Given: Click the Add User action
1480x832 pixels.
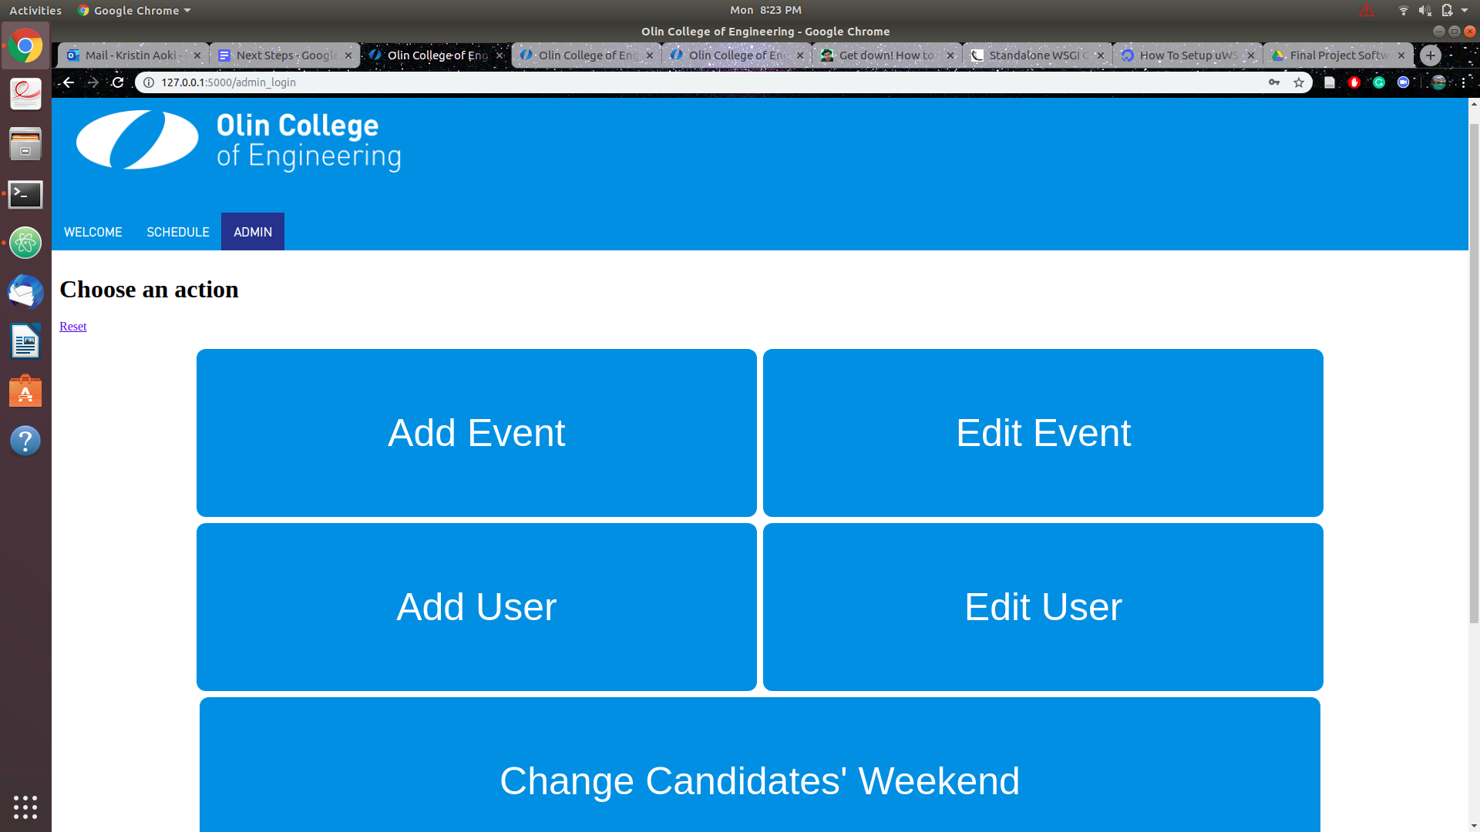Looking at the screenshot, I should point(476,606).
